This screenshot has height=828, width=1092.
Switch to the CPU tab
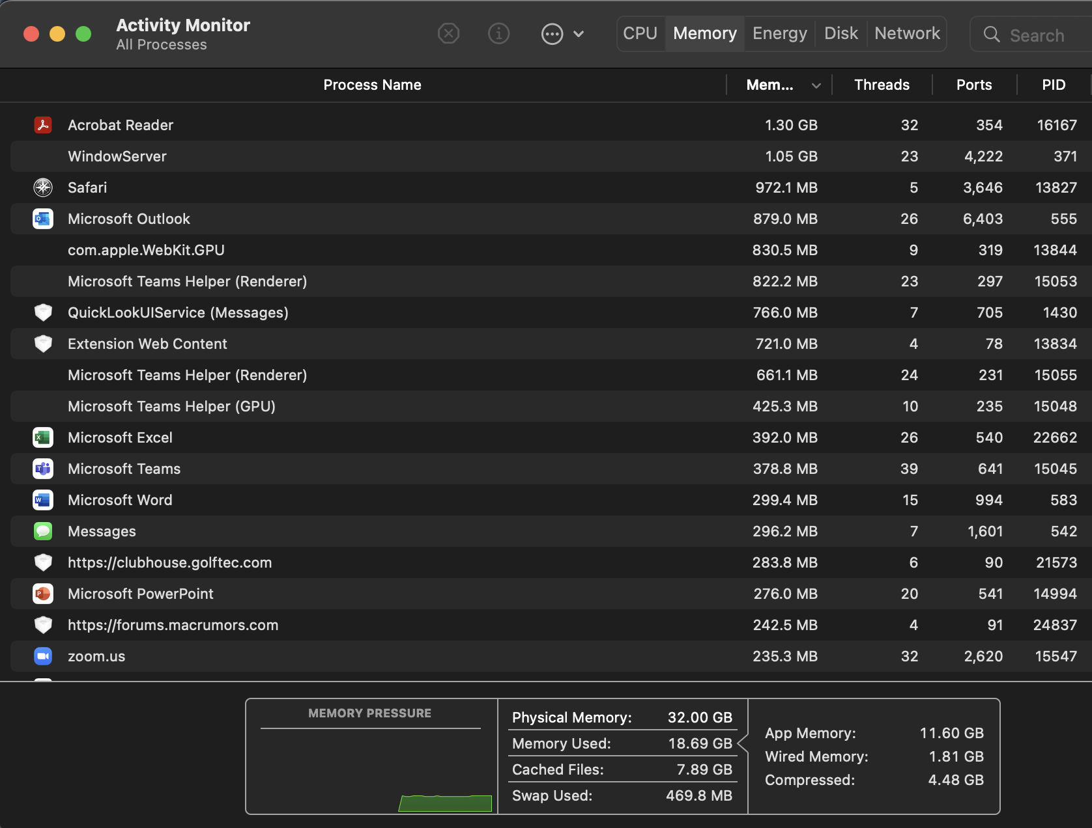(640, 34)
